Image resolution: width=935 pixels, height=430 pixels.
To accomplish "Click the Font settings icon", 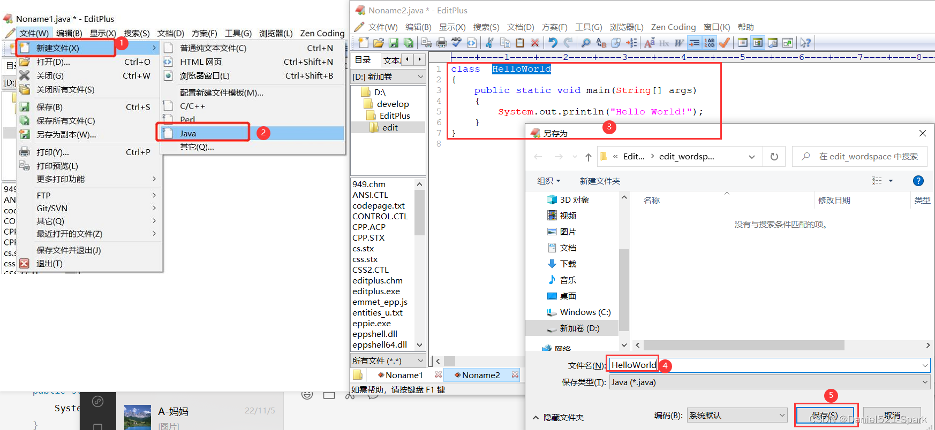I will (650, 43).
